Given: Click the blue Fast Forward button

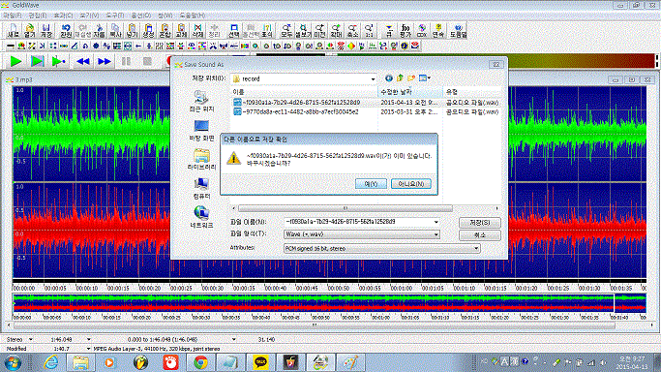Looking at the screenshot, I should 105,62.
